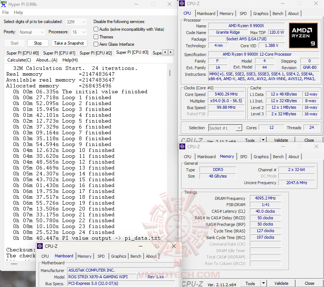Open Graphics tab in top CPU-Z window
The width and height of the screenshot is (324, 287).
pos(260,14)
